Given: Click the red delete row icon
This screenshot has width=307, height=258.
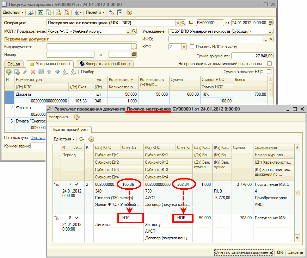Looking at the screenshot, I should pyautogui.click(x=33, y=72).
